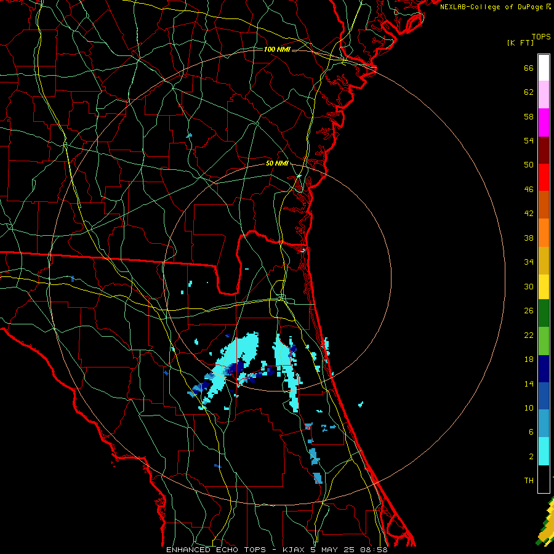554x554 pixels.
Task: Click the legend value 54
Action: (x=529, y=140)
